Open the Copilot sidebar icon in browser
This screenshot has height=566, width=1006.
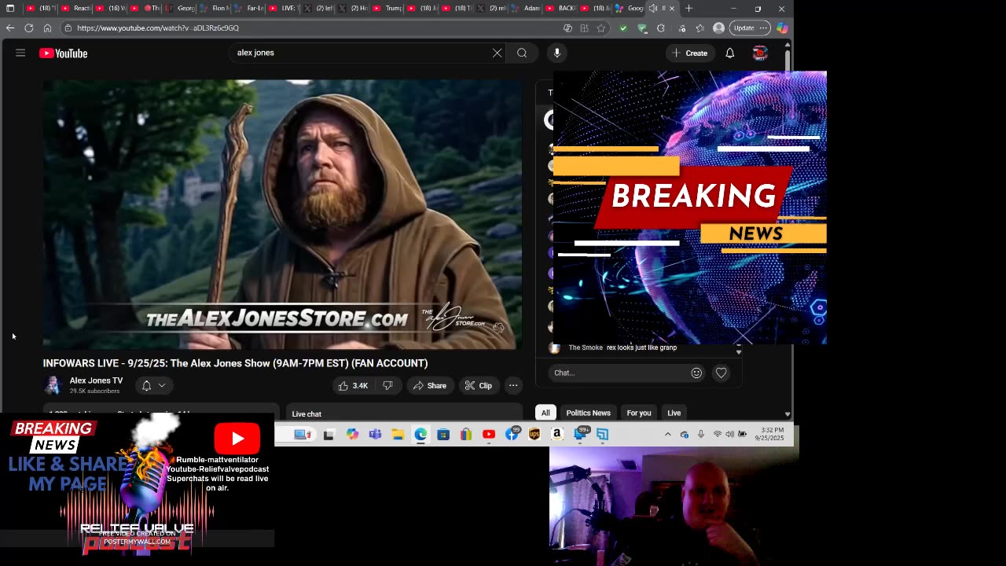[x=782, y=28]
